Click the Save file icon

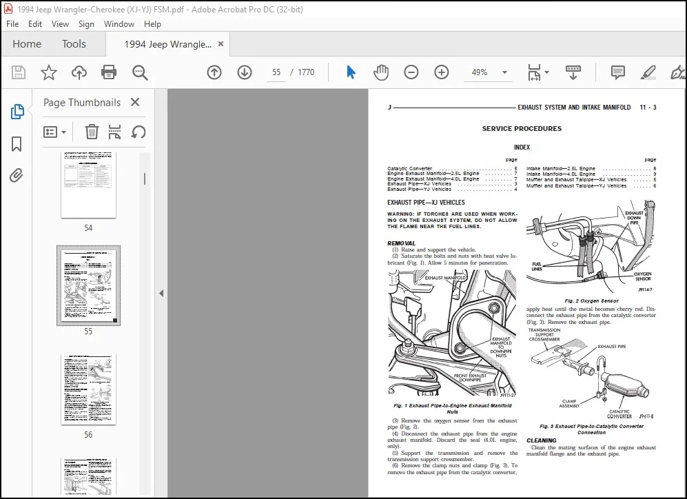pos(19,72)
